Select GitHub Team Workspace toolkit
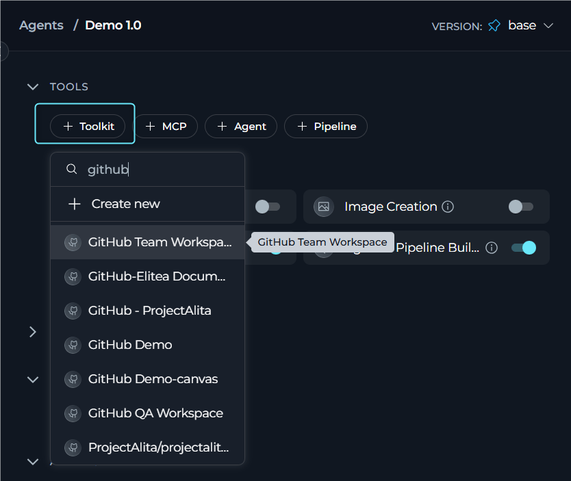 (x=147, y=242)
